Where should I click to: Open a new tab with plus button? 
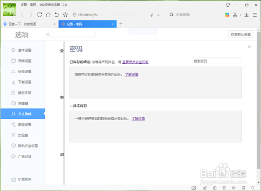pos(121,24)
